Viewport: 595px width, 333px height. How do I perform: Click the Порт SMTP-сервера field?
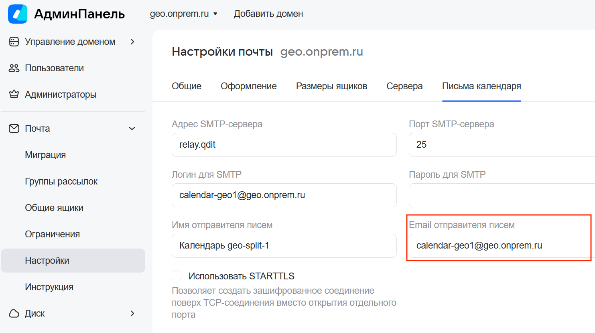pos(502,145)
